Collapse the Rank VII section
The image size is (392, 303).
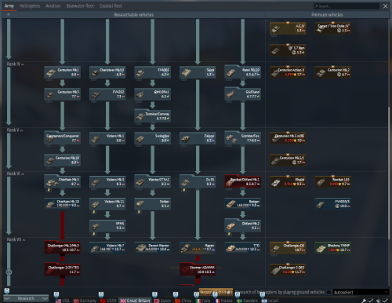coord(16,239)
